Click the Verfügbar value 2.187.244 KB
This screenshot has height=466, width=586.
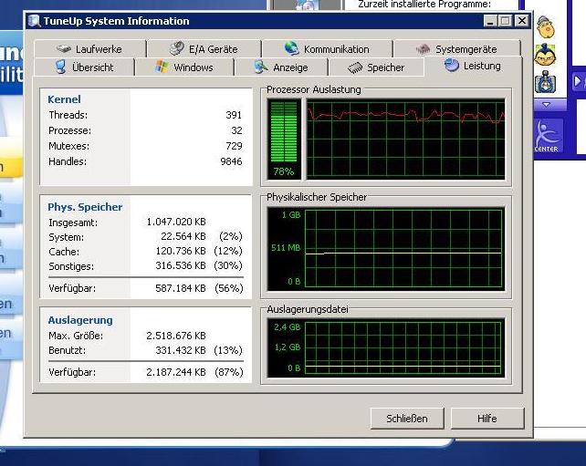tap(176, 372)
